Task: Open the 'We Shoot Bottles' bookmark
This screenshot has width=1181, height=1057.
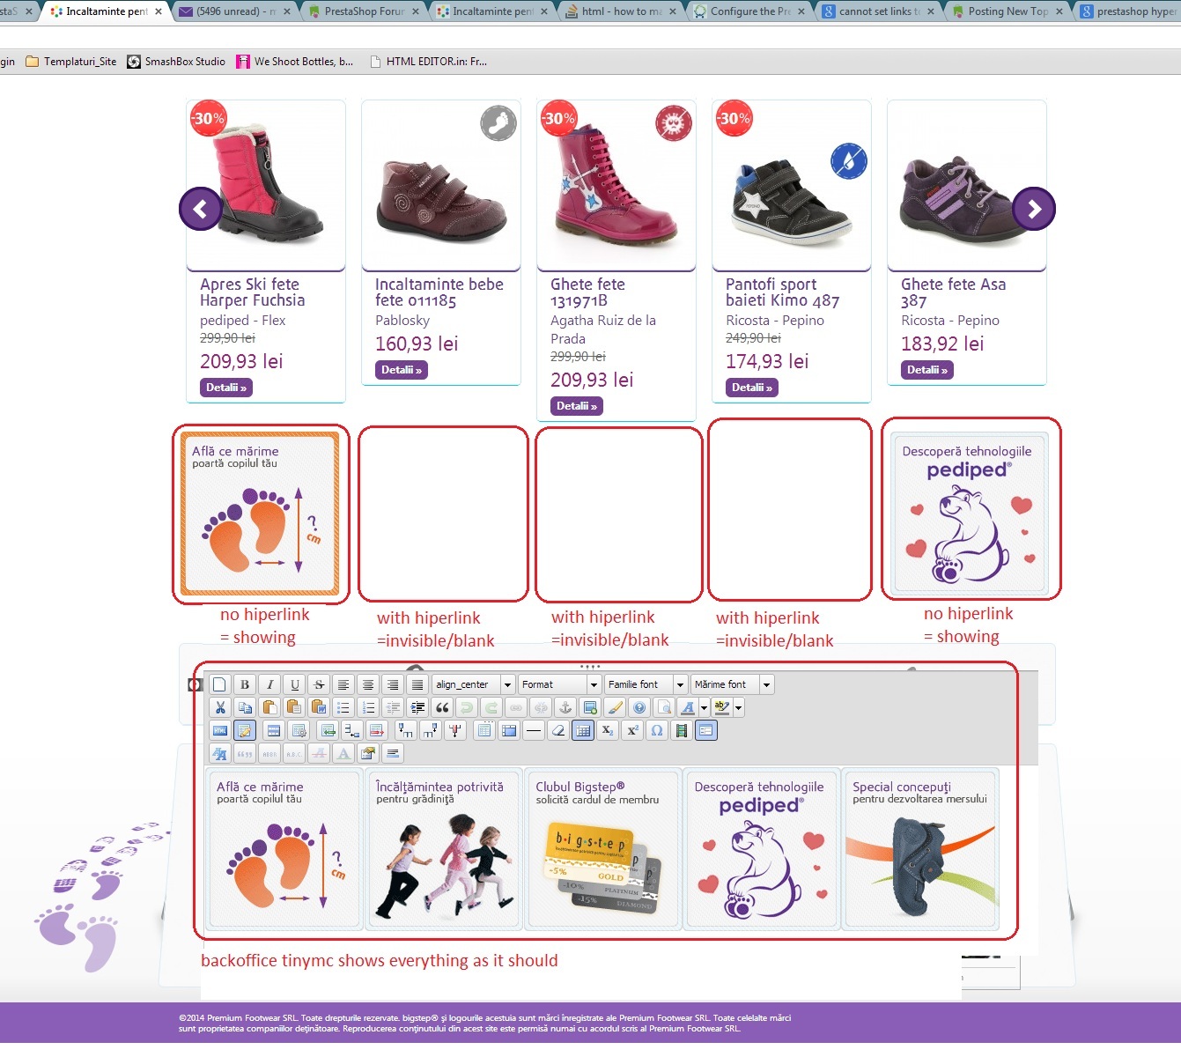Action: (295, 62)
